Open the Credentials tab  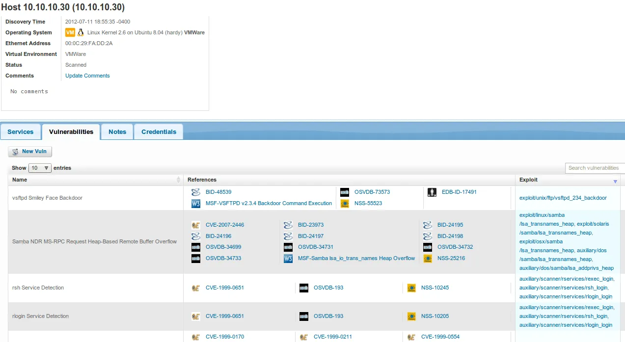click(x=159, y=132)
